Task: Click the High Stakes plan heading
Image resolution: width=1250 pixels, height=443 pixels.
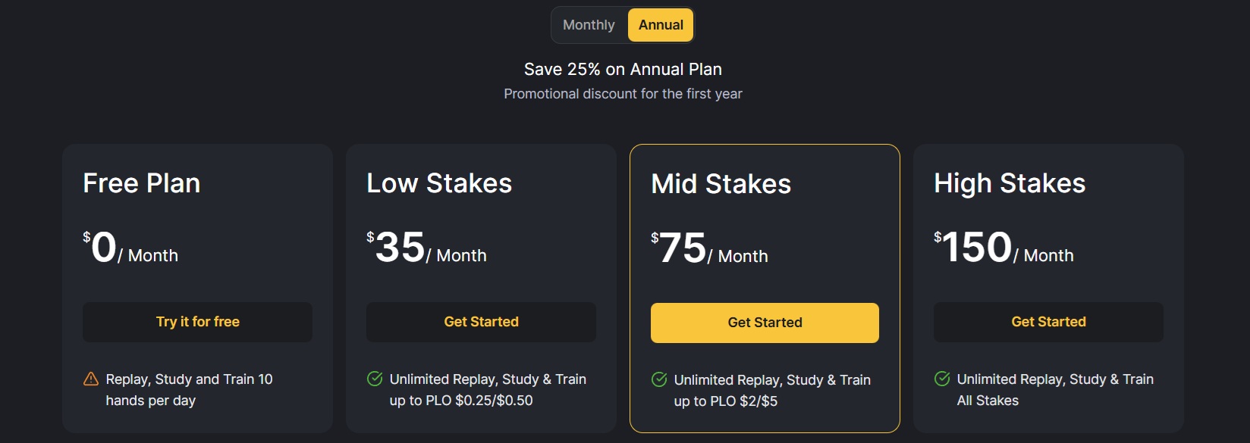Action: click(1010, 183)
